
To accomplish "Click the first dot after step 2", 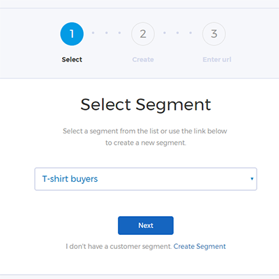I will (165, 33).
